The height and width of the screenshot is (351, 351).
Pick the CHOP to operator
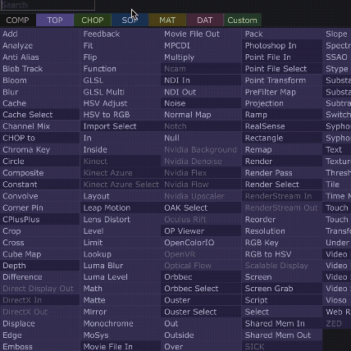pos(40,138)
